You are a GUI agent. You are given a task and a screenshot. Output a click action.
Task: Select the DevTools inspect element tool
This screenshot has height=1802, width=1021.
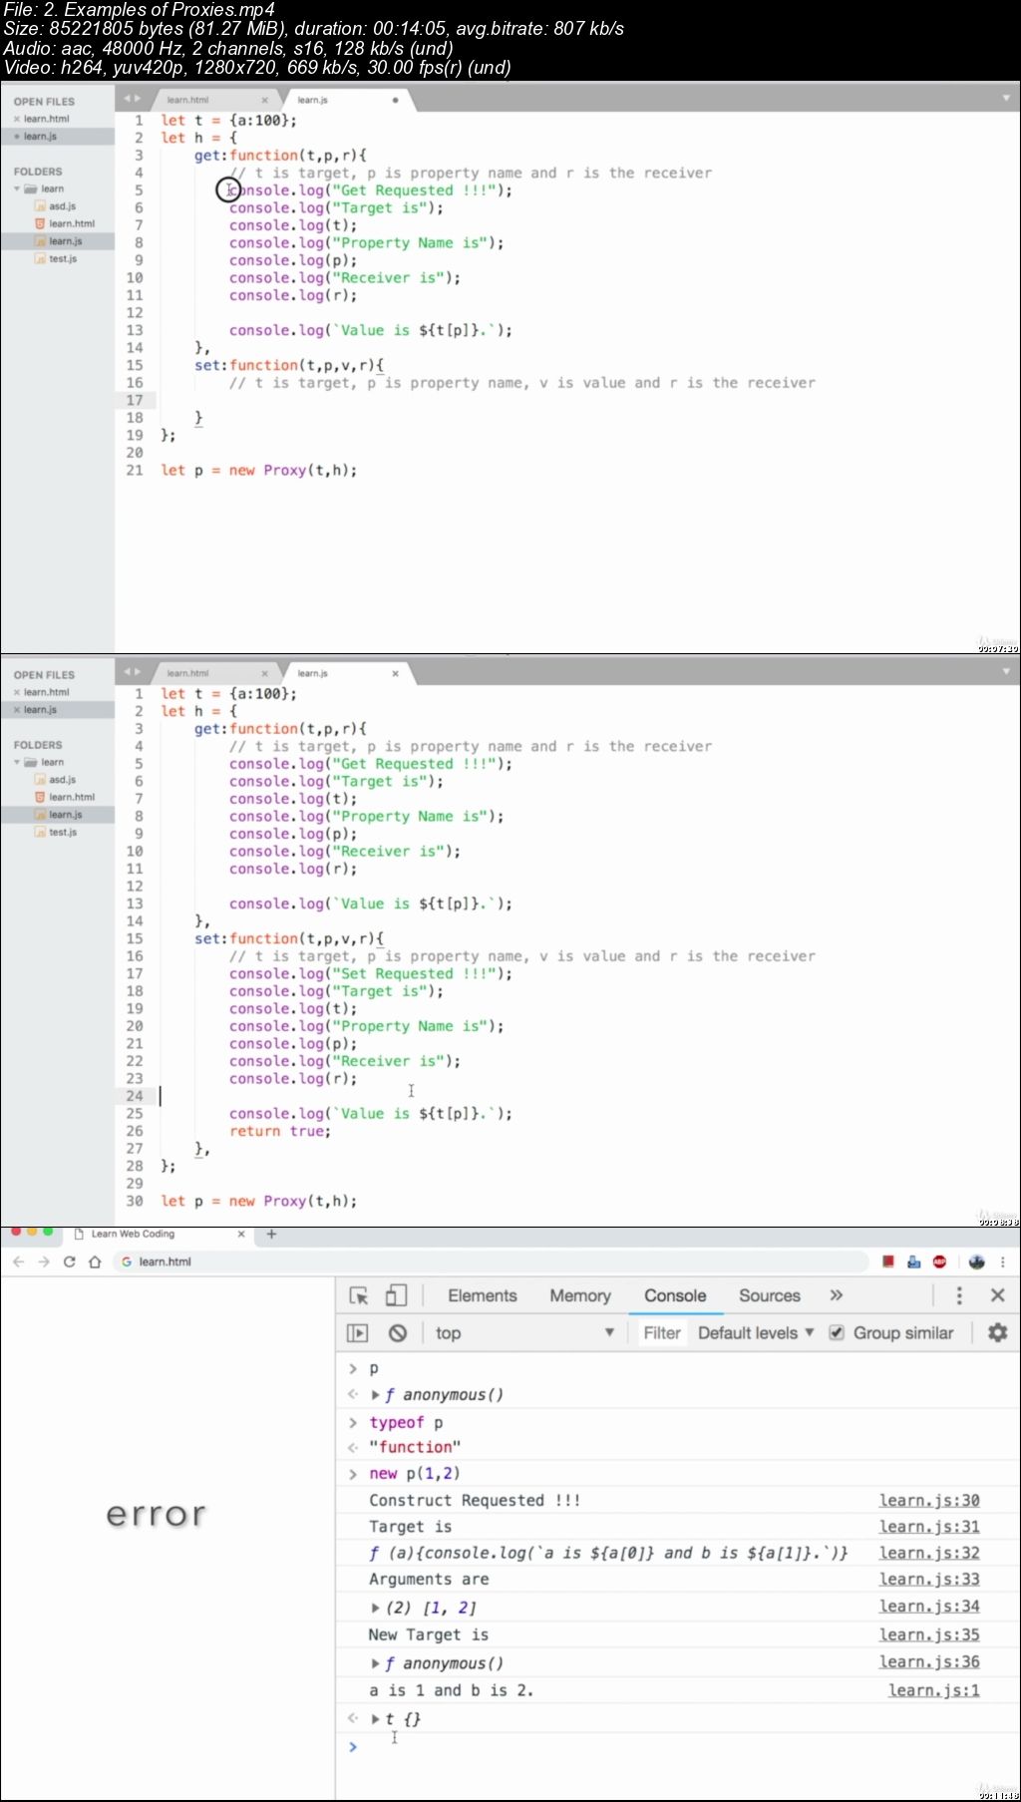pos(359,1295)
